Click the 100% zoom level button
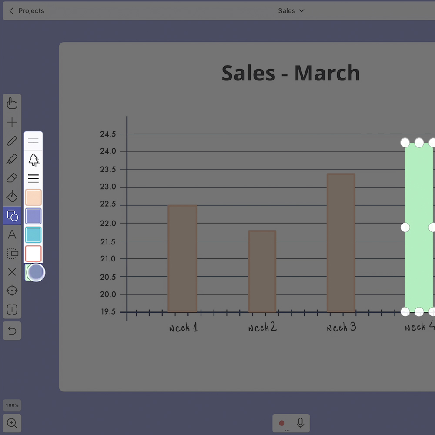The width and height of the screenshot is (435, 435). coord(12,405)
